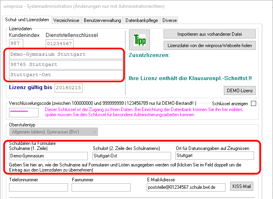
Task: Focus the Dienststellenschlüssel input field
Action: [x=59, y=43]
